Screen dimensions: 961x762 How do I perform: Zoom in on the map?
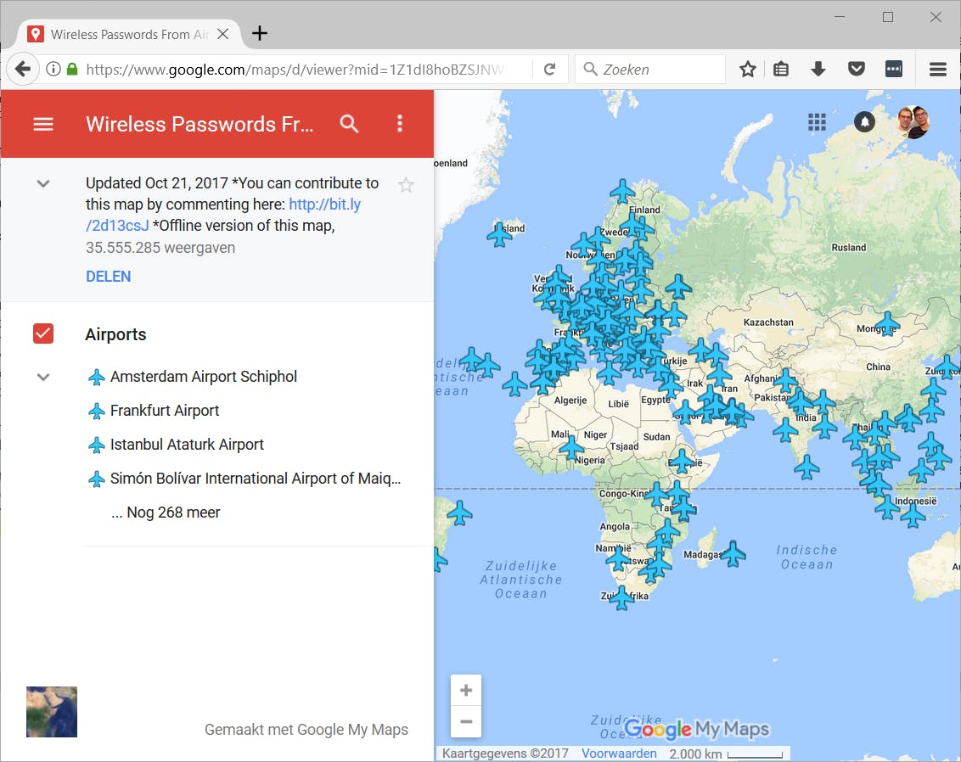466,691
